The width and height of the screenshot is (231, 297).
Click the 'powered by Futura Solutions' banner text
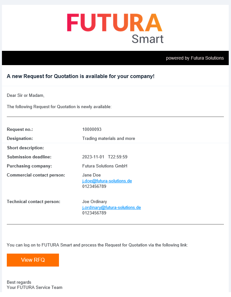195,58
